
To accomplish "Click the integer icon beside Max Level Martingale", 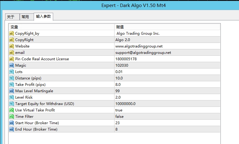I will click(12, 91).
